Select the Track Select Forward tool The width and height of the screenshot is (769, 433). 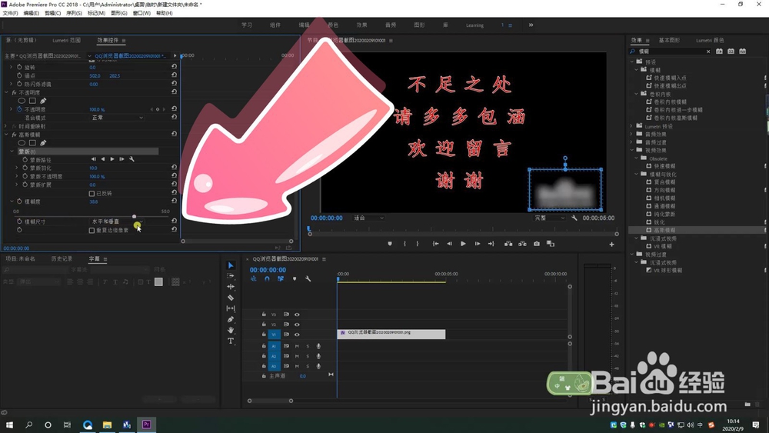click(x=231, y=276)
